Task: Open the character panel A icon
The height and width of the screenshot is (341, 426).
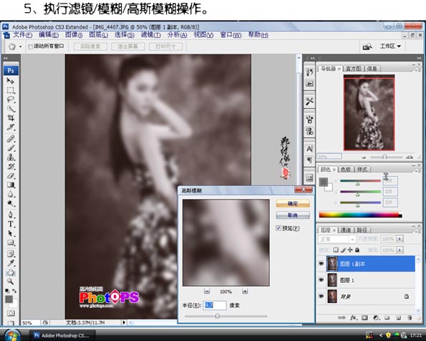Action: pyautogui.click(x=309, y=149)
